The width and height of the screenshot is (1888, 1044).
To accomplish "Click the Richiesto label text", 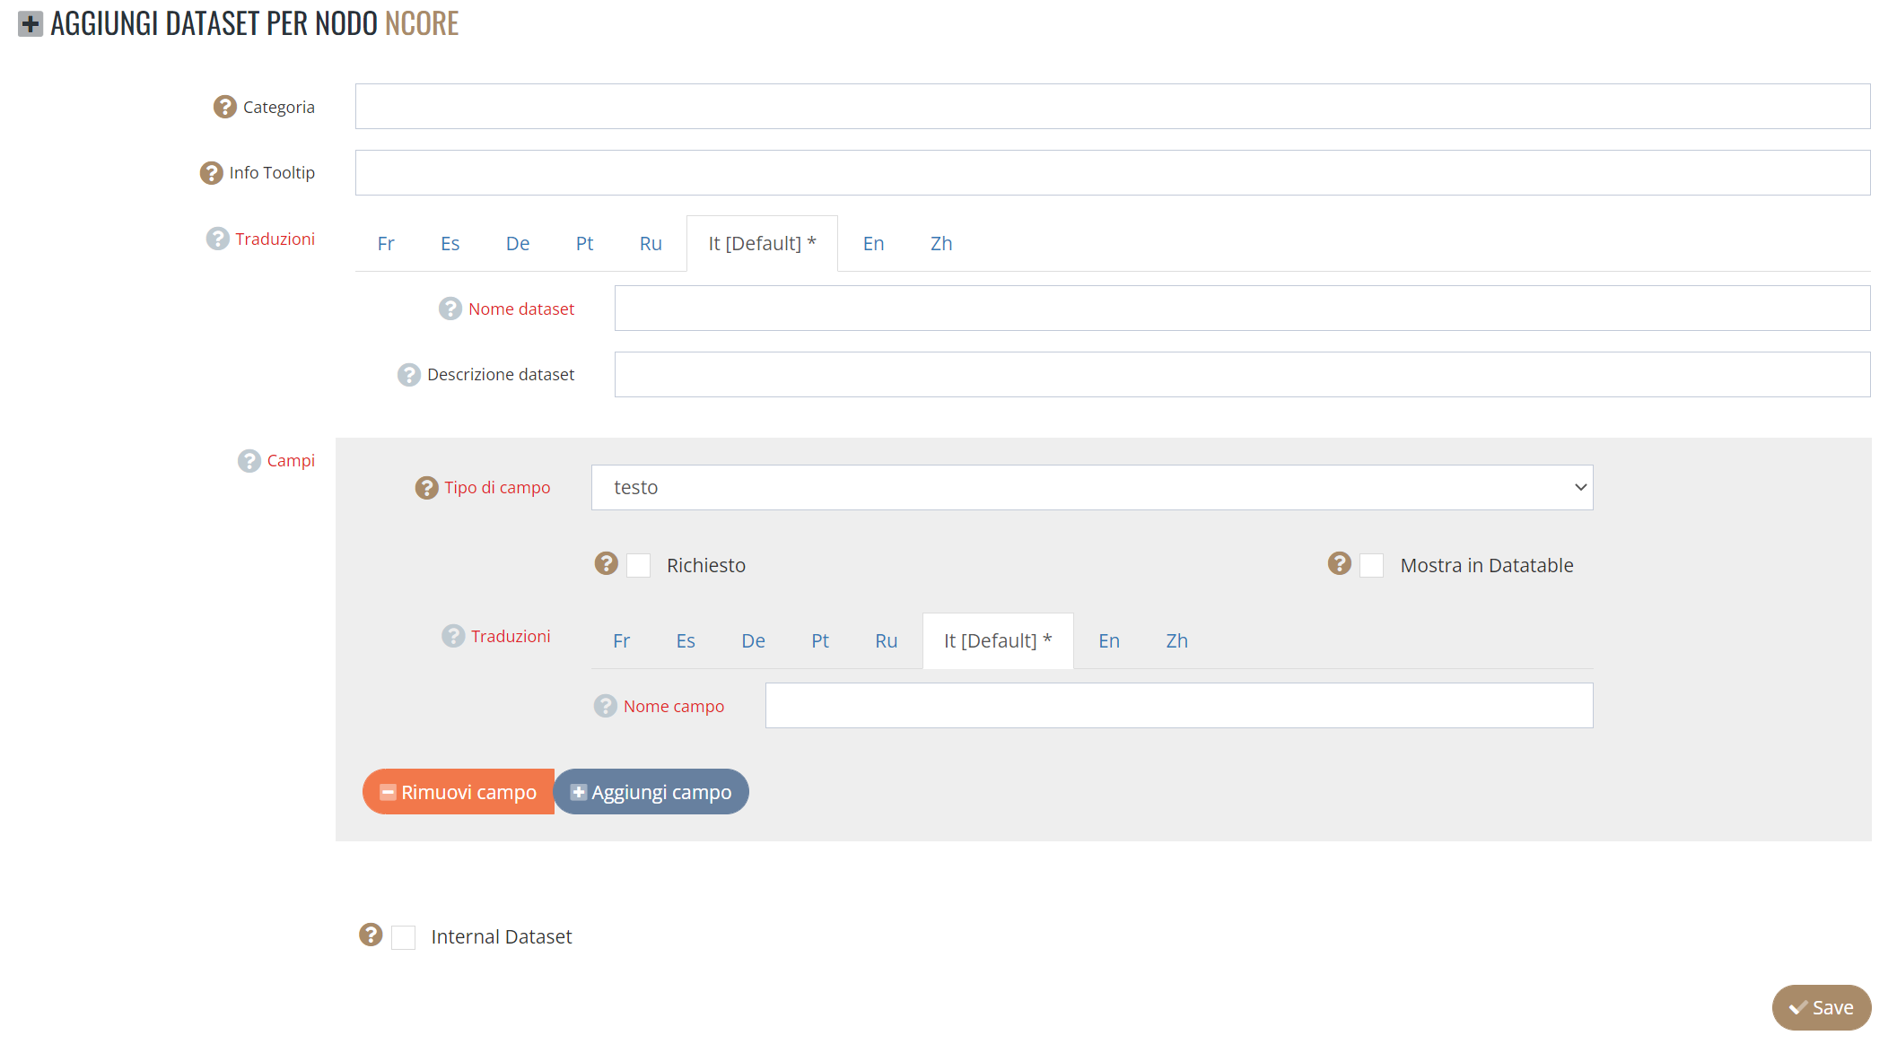I will pyautogui.click(x=706, y=566).
